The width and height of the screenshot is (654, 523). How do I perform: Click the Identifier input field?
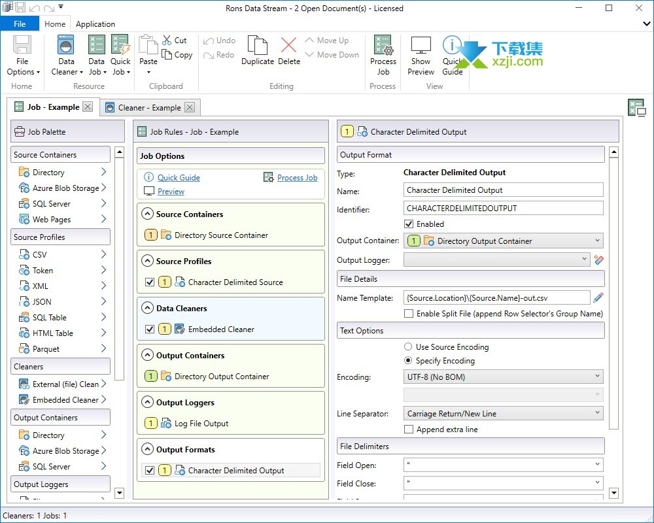(504, 208)
